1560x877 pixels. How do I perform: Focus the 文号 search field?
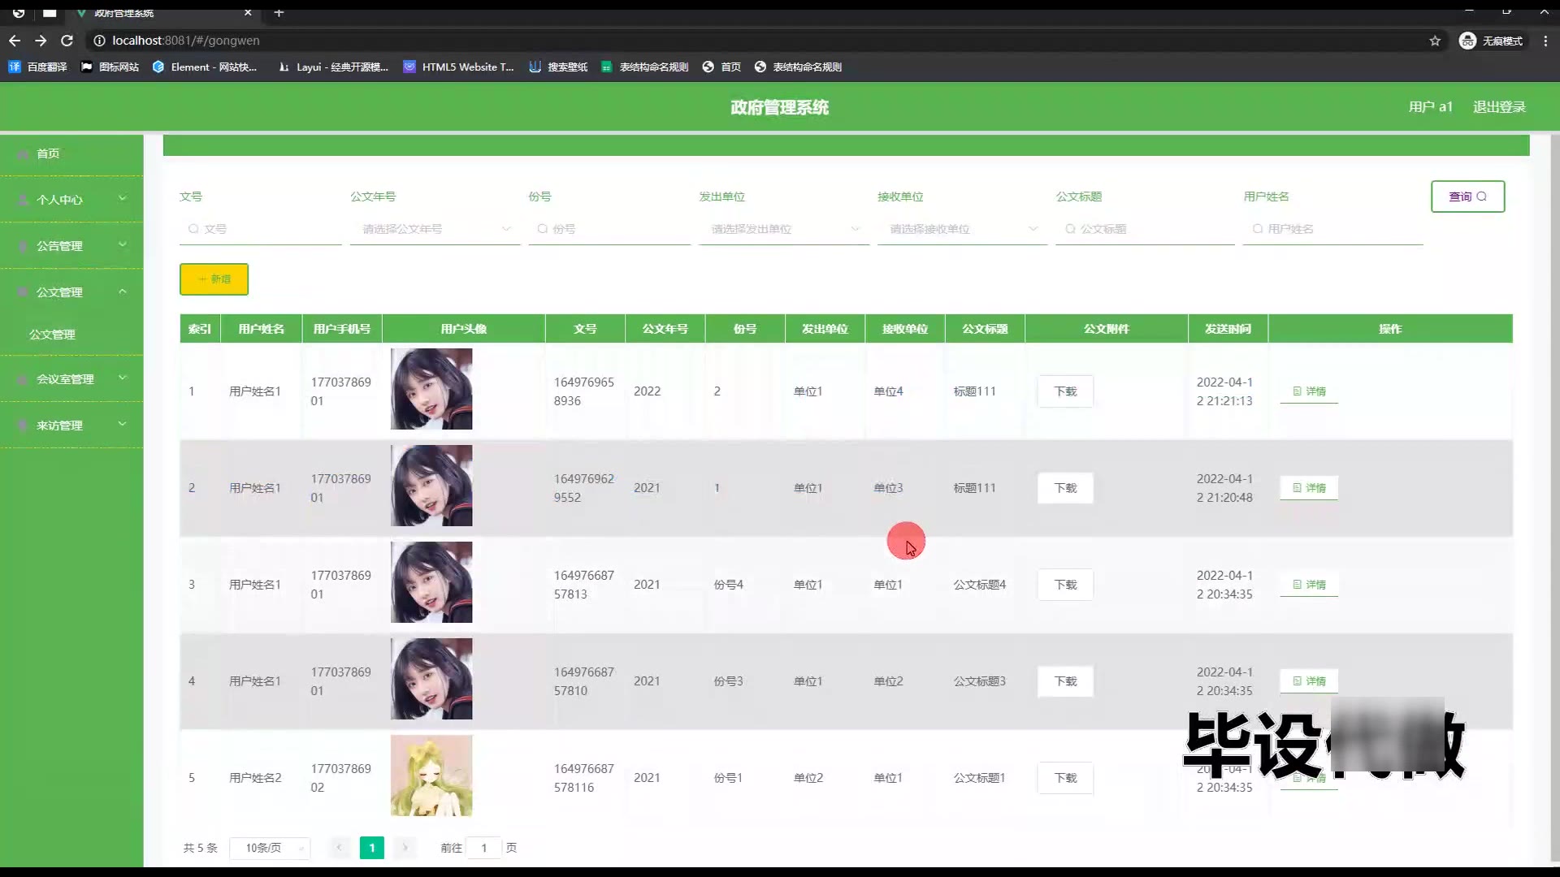[260, 229]
